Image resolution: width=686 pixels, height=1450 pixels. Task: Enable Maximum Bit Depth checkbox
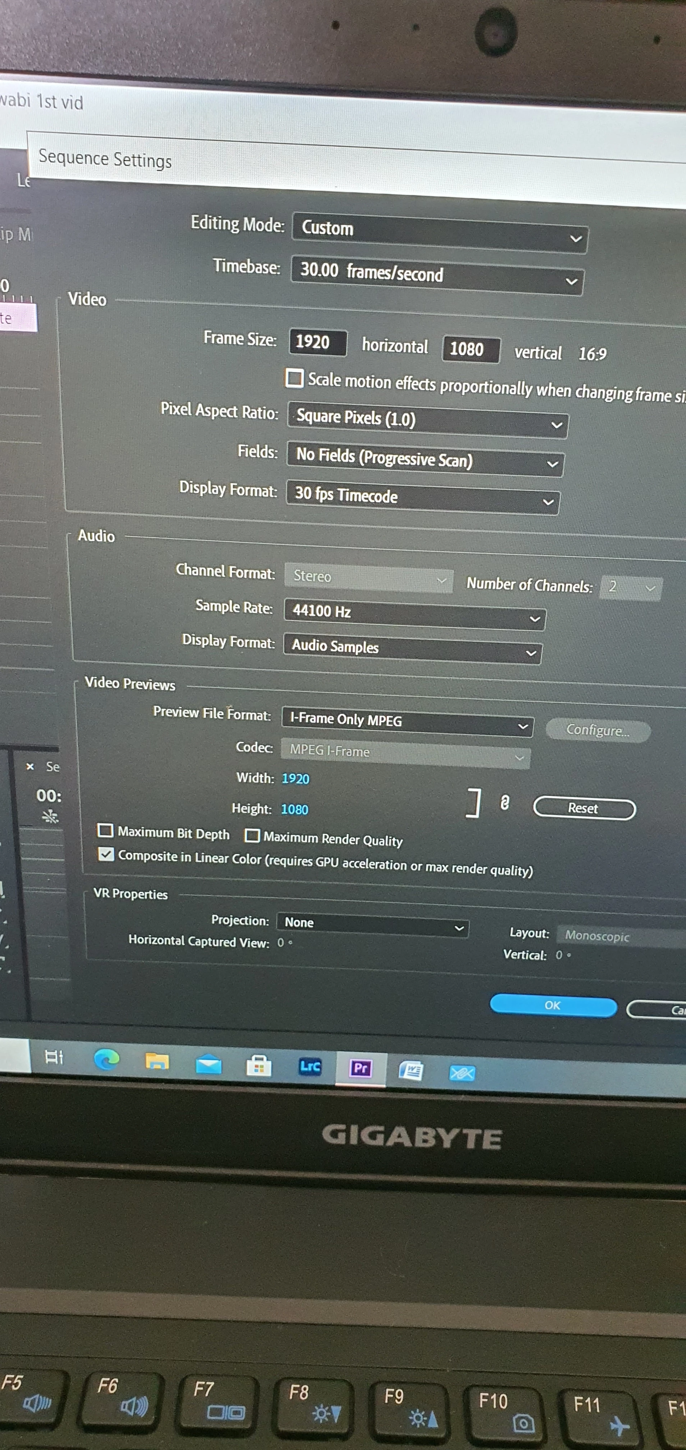pos(105,830)
